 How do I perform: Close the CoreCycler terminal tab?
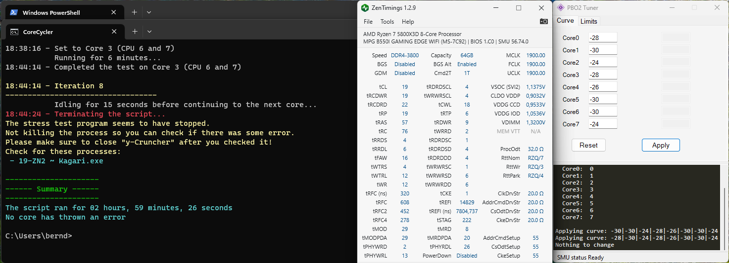[x=114, y=32]
